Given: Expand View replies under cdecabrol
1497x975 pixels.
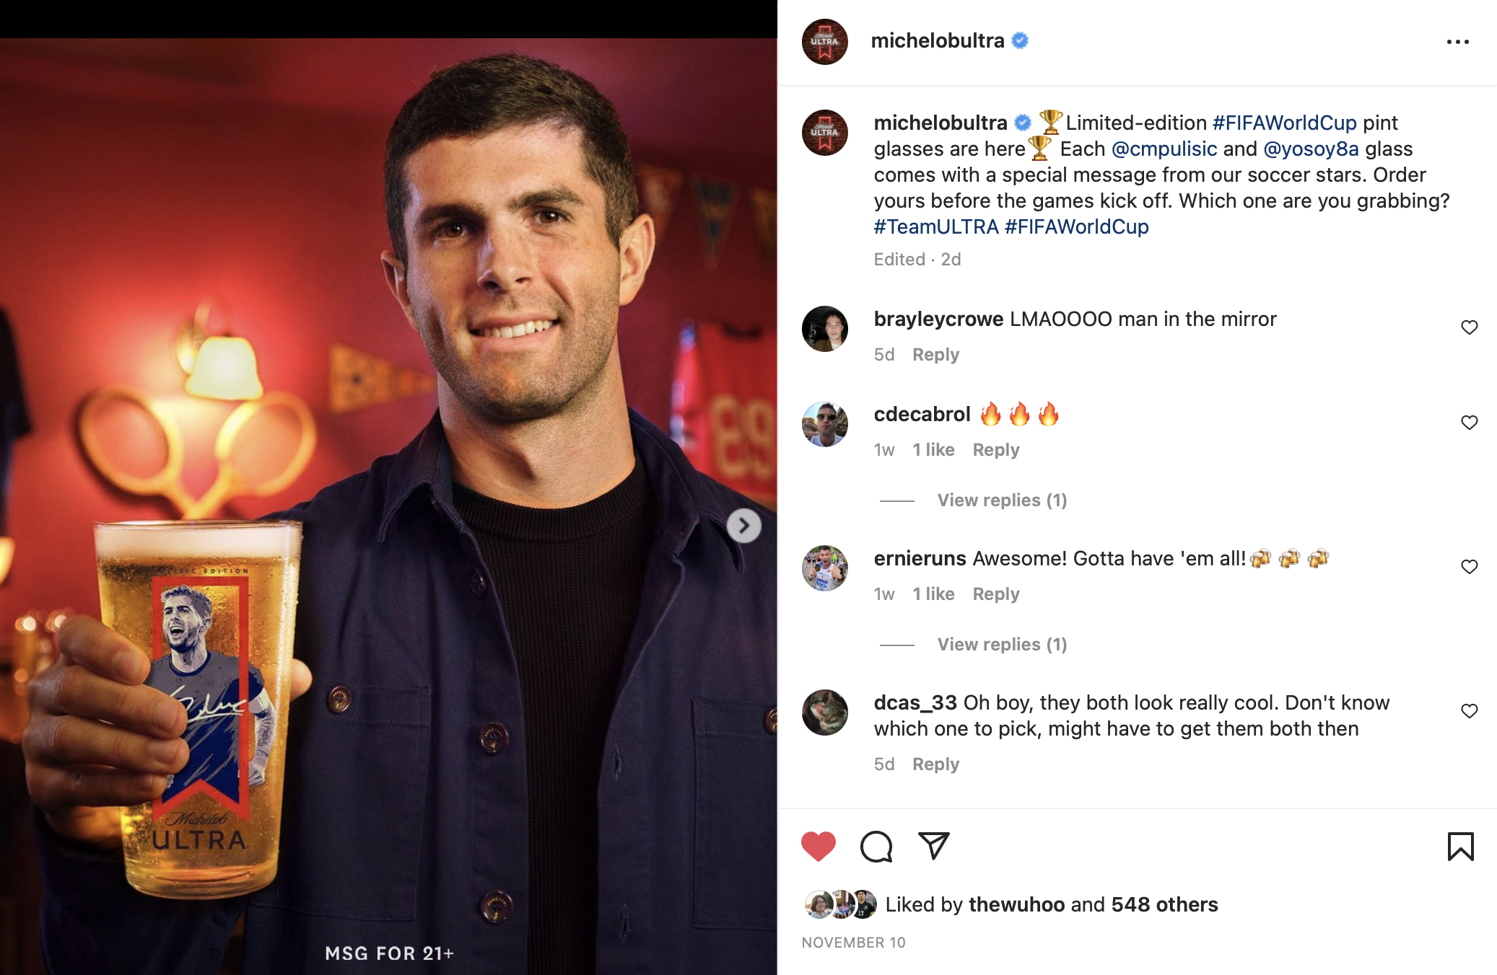Looking at the screenshot, I should coord(1002,500).
